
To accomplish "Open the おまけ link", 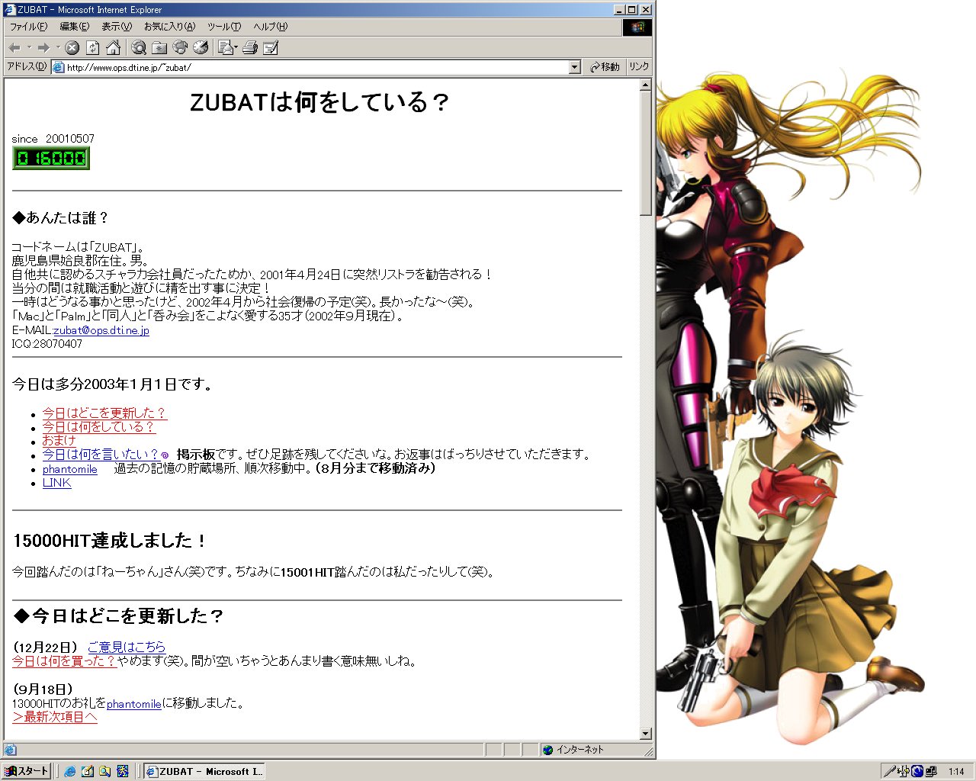I will click(x=59, y=440).
